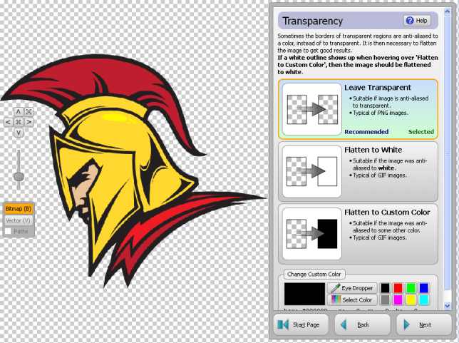Switch to Bitmap (B) view
This screenshot has width=459, height=343.
point(18,209)
